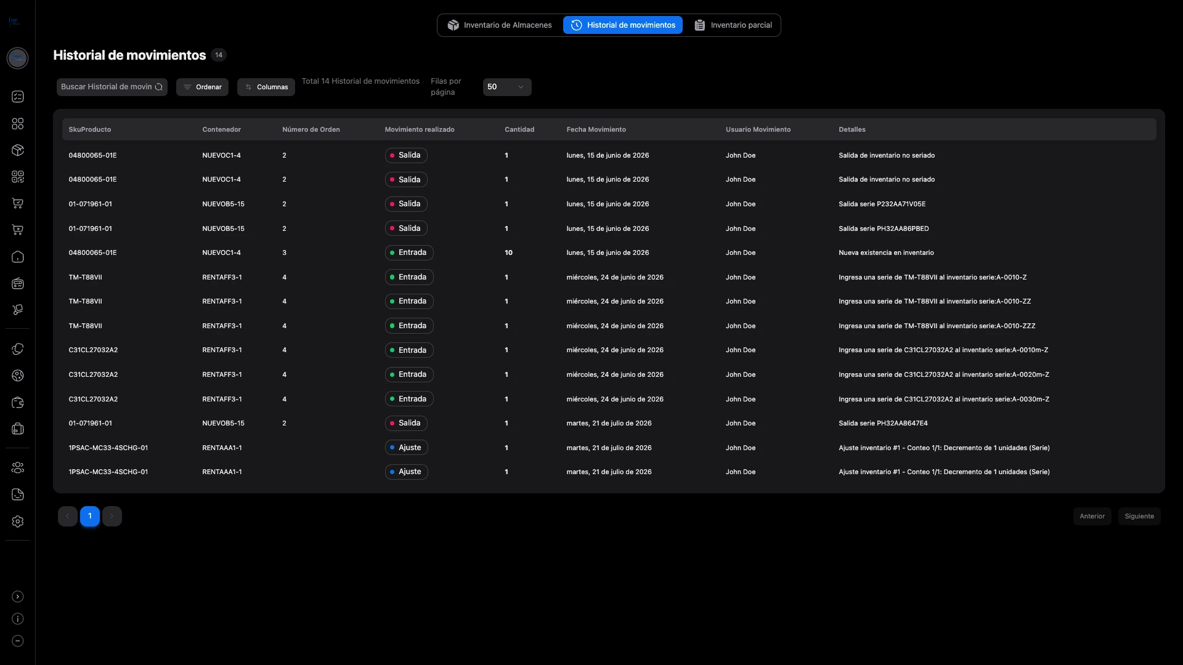Select the Historial de movimientos tab
The width and height of the screenshot is (1183, 665).
pos(623,25)
